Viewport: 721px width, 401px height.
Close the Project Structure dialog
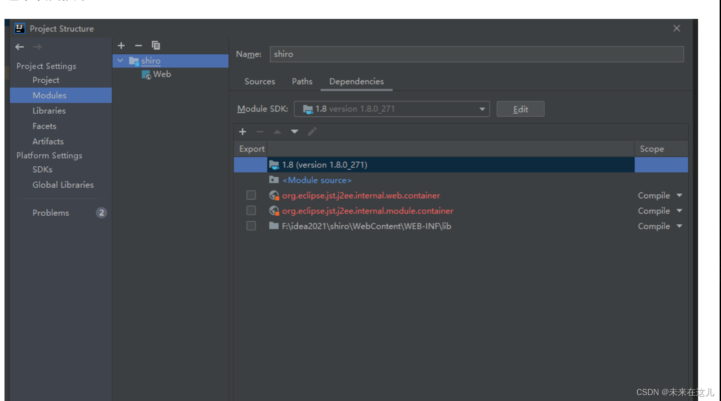pyautogui.click(x=677, y=28)
